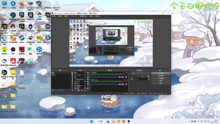This screenshot has height=124, width=220.
Task: Click the 退出 exit button in Controls
Action: tap(161, 83)
